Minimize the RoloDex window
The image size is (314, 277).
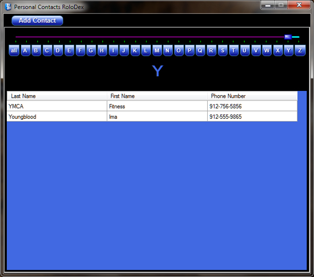268,5
